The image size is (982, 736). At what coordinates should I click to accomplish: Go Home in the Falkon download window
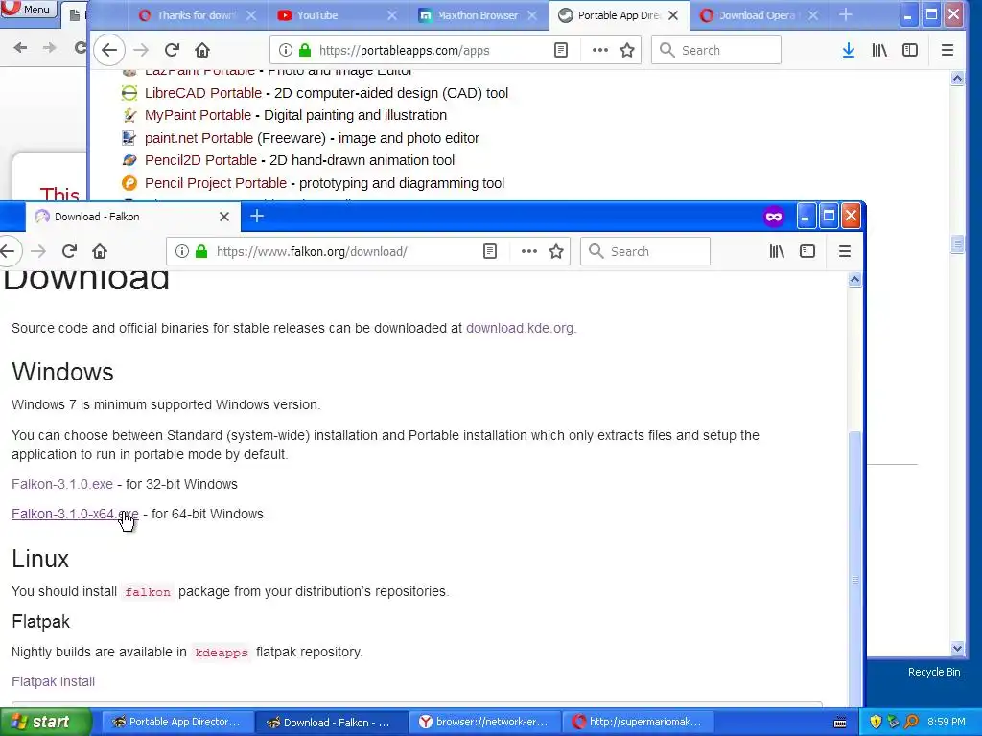pos(100,252)
